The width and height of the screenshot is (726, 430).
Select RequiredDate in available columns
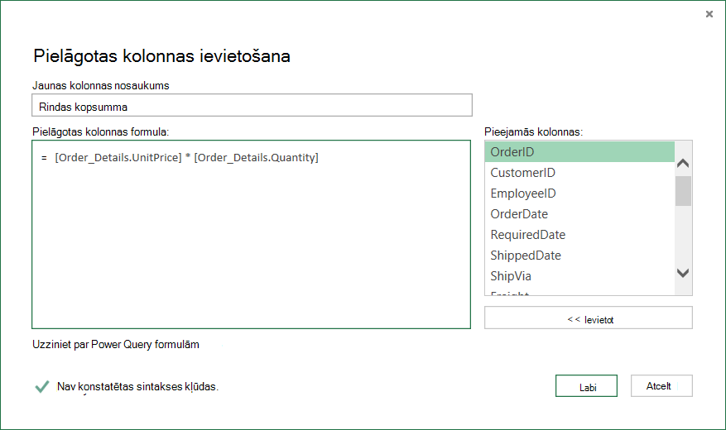[579, 235]
